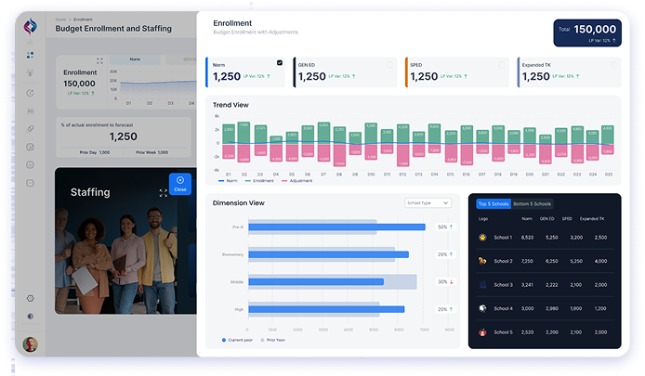
Task: Check the SPED card checkbox
Action: point(502,64)
